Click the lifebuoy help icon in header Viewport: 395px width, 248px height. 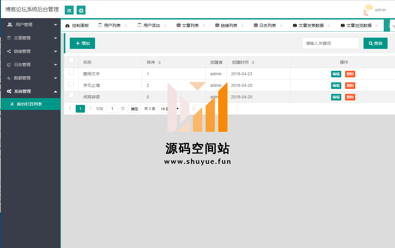coord(81,10)
